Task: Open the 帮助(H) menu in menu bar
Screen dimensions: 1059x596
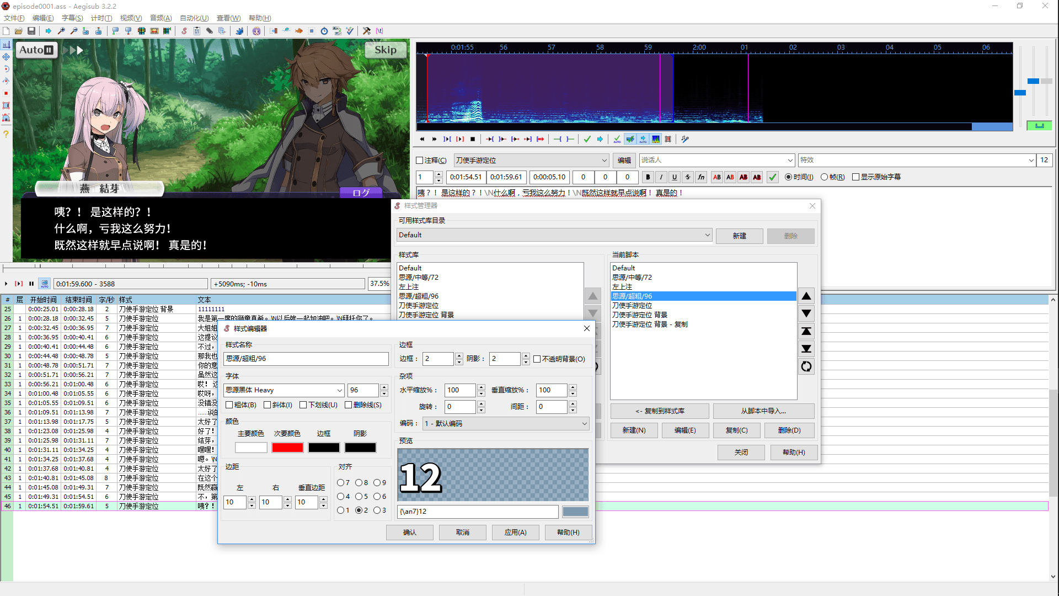Action: click(260, 18)
